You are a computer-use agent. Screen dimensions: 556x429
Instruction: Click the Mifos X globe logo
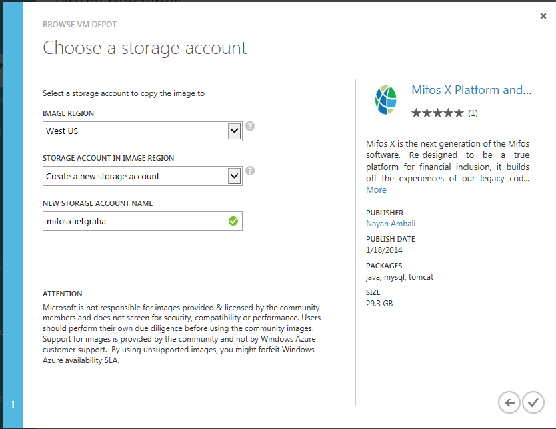(x=385, y=101)
